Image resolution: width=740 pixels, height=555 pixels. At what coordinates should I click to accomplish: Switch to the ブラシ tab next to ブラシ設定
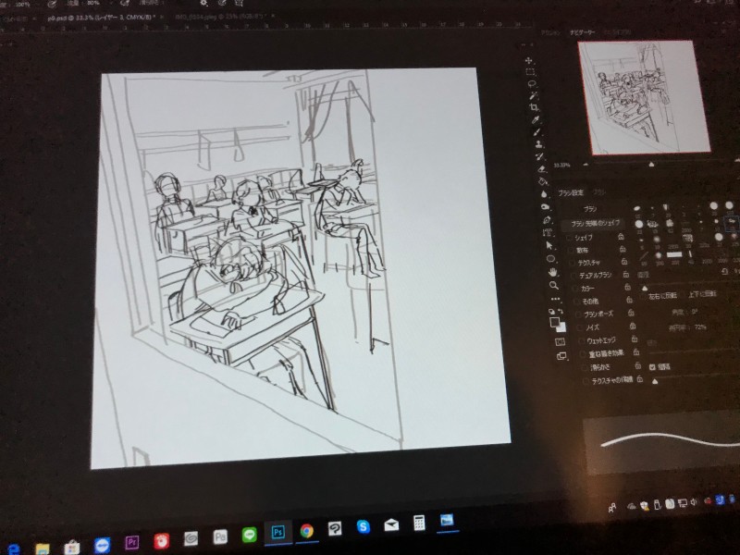point(598,192)
